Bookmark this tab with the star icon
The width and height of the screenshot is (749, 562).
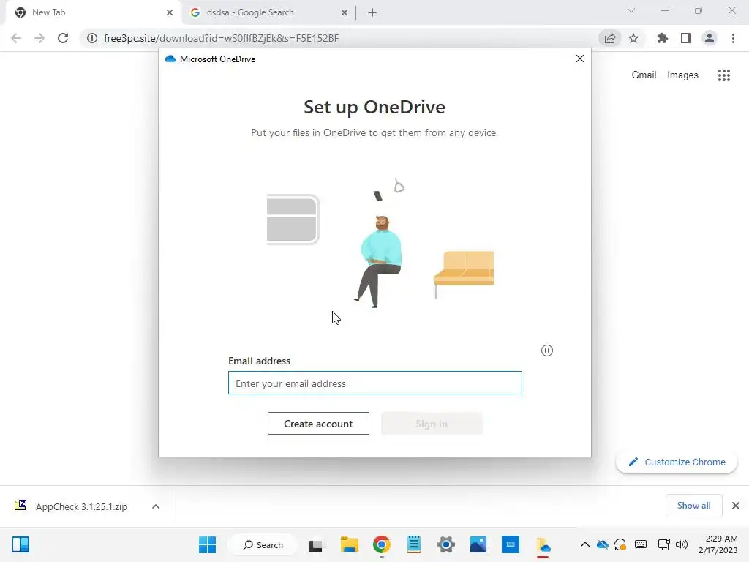coord(633,38)
